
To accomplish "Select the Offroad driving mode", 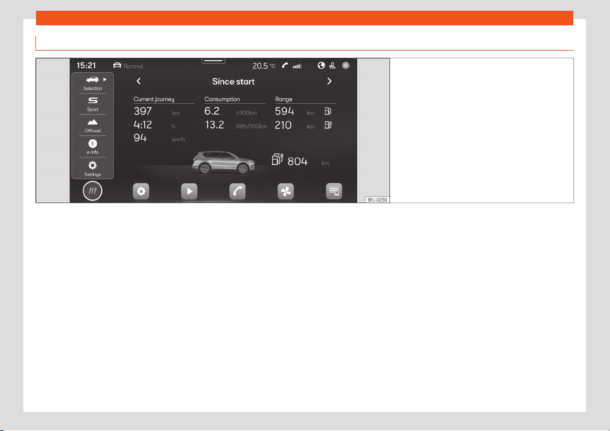I will click(92, 126).
